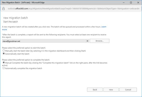Click 'Please select the preferred option to complete' text
This screenshot has height=97, width=142.
coord(26,60)
